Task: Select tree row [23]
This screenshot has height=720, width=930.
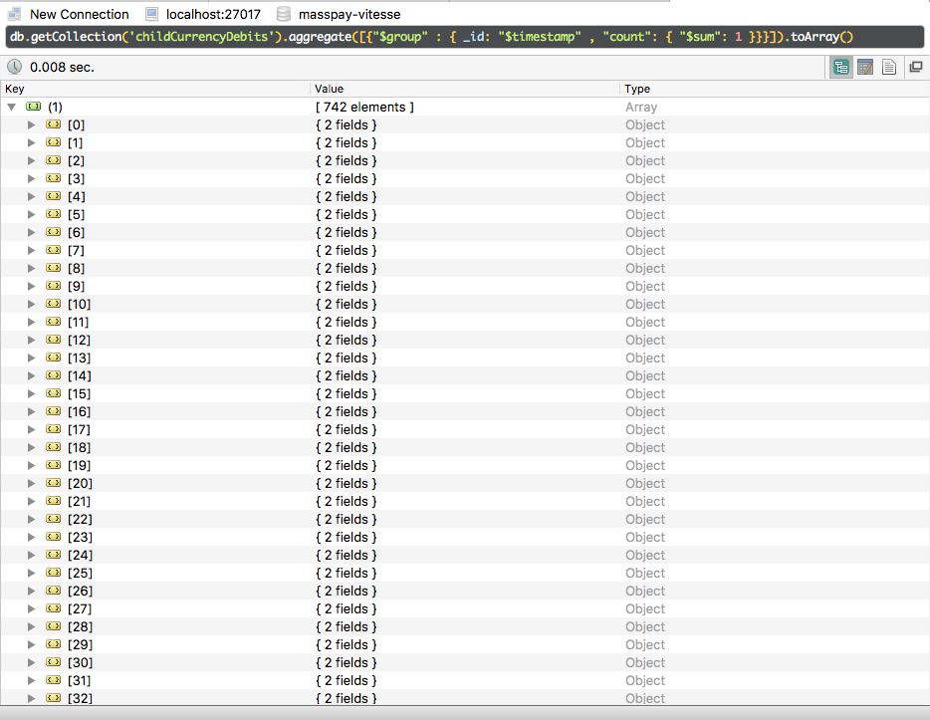Action: 464,537
